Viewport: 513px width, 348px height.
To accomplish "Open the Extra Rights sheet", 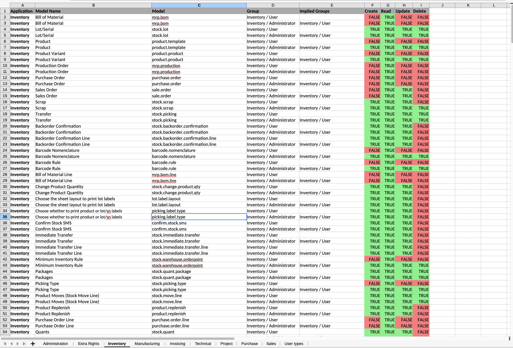I will click(x=88, y=344).
